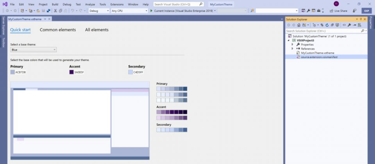The width and height of the screenshot is (375, 164).
Task: Pin the Solution Explorer panel with pushpin
Action: click(x=361, y=19)
